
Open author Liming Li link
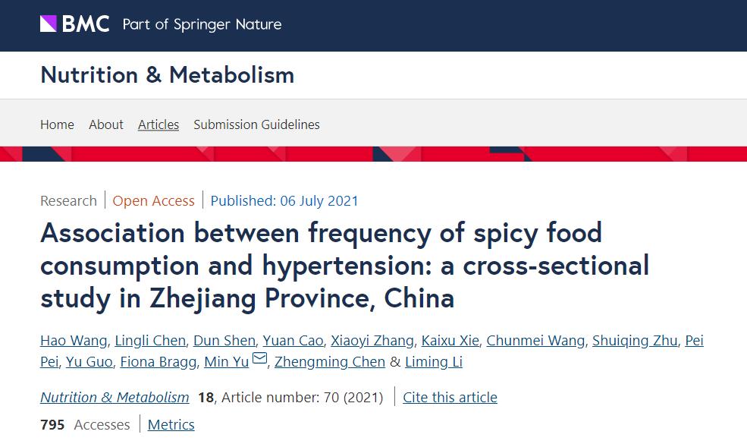point(434,362)
